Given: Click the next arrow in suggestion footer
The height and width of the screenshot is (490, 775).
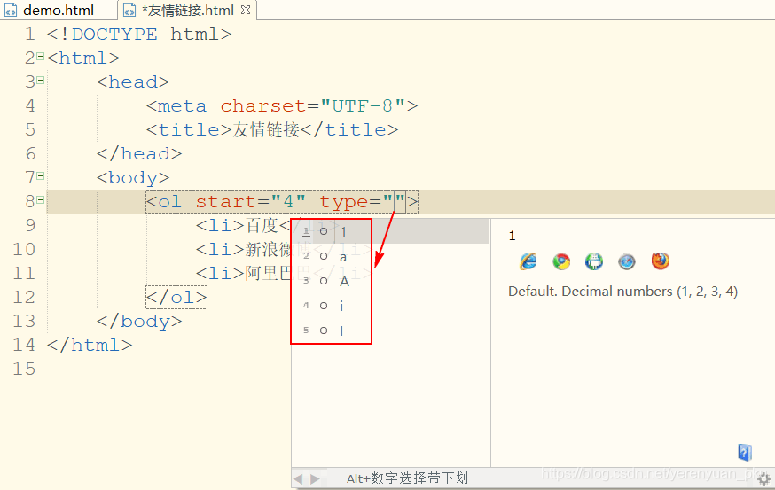Looking at the screenshot, I should point(315,478).
